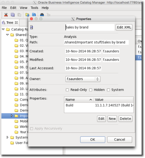Select the Build property row
The height and width of the screenshot is (158, 145).
99,105
